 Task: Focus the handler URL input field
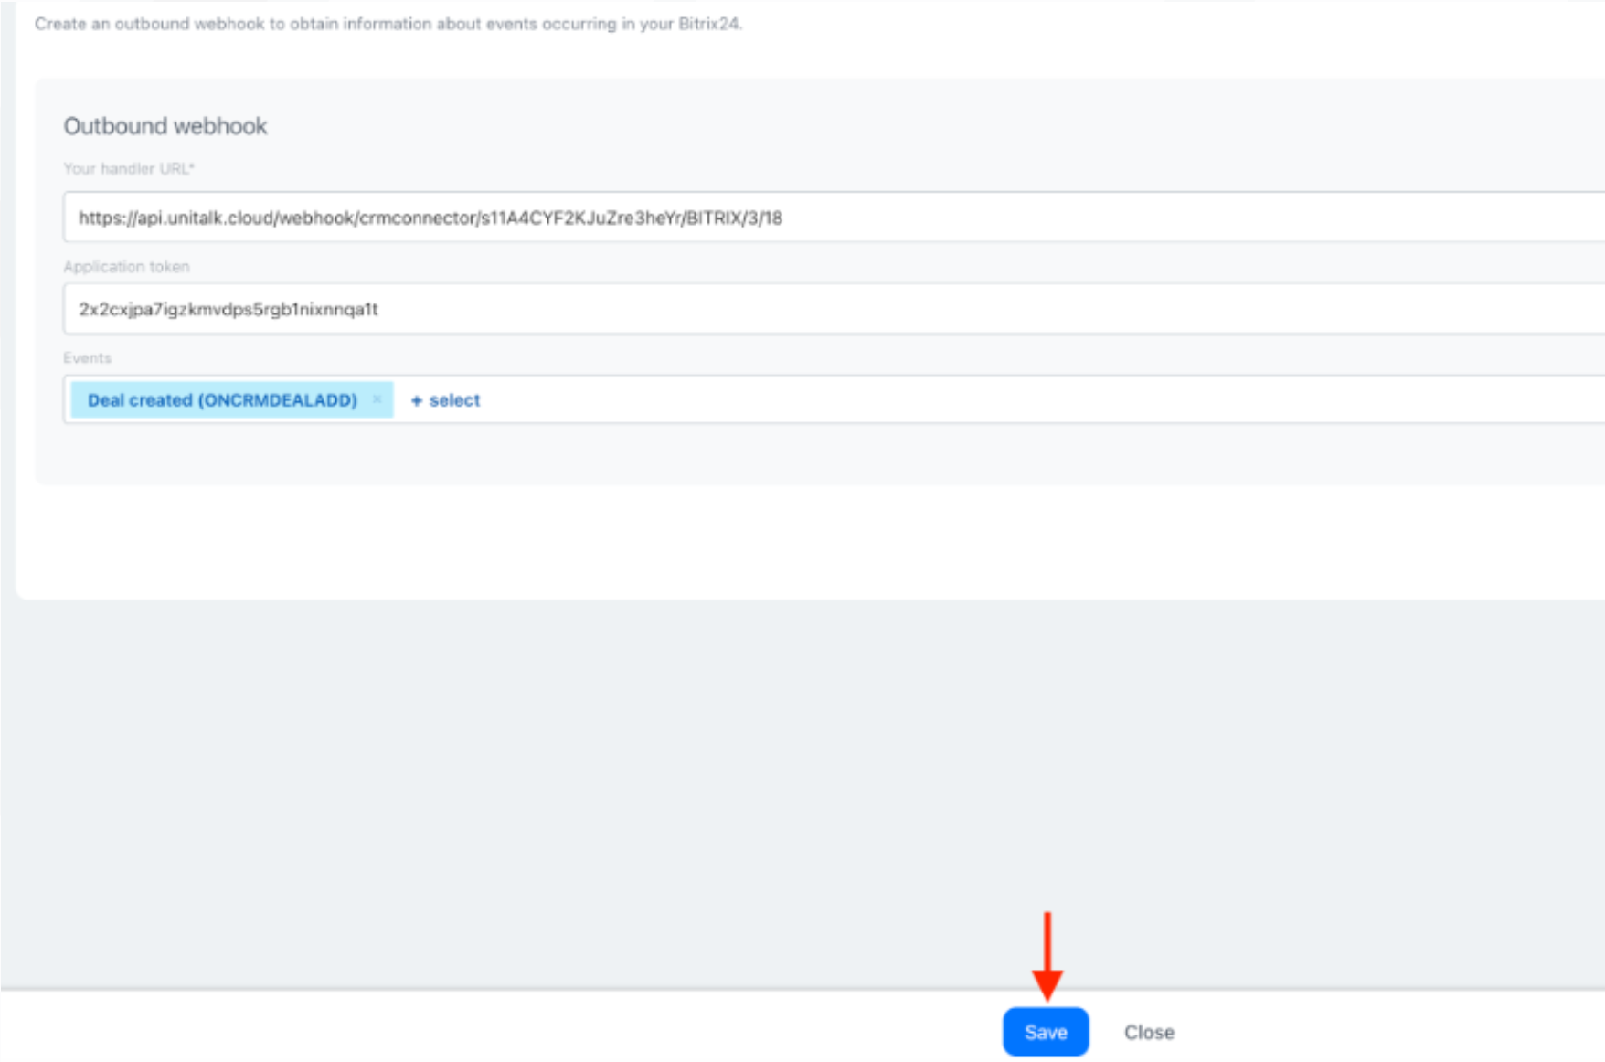pyautogui.click(x=834, y=218)
